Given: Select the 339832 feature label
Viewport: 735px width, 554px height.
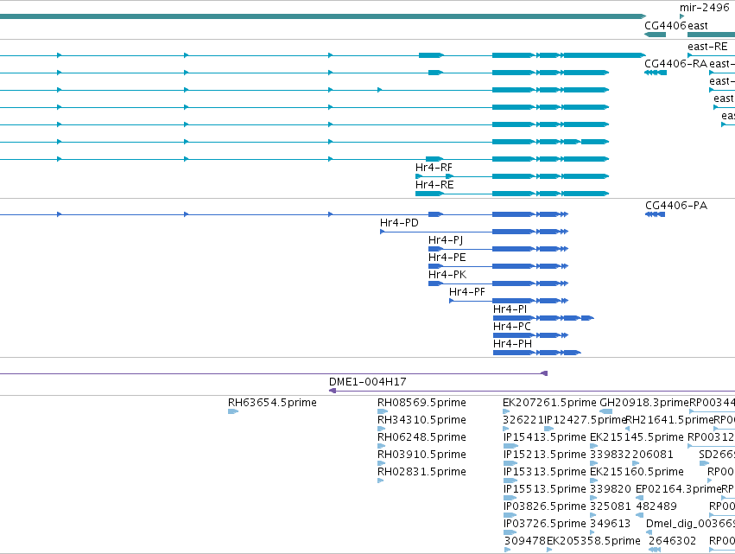Looking at the screenshot, I should [611, 455].
